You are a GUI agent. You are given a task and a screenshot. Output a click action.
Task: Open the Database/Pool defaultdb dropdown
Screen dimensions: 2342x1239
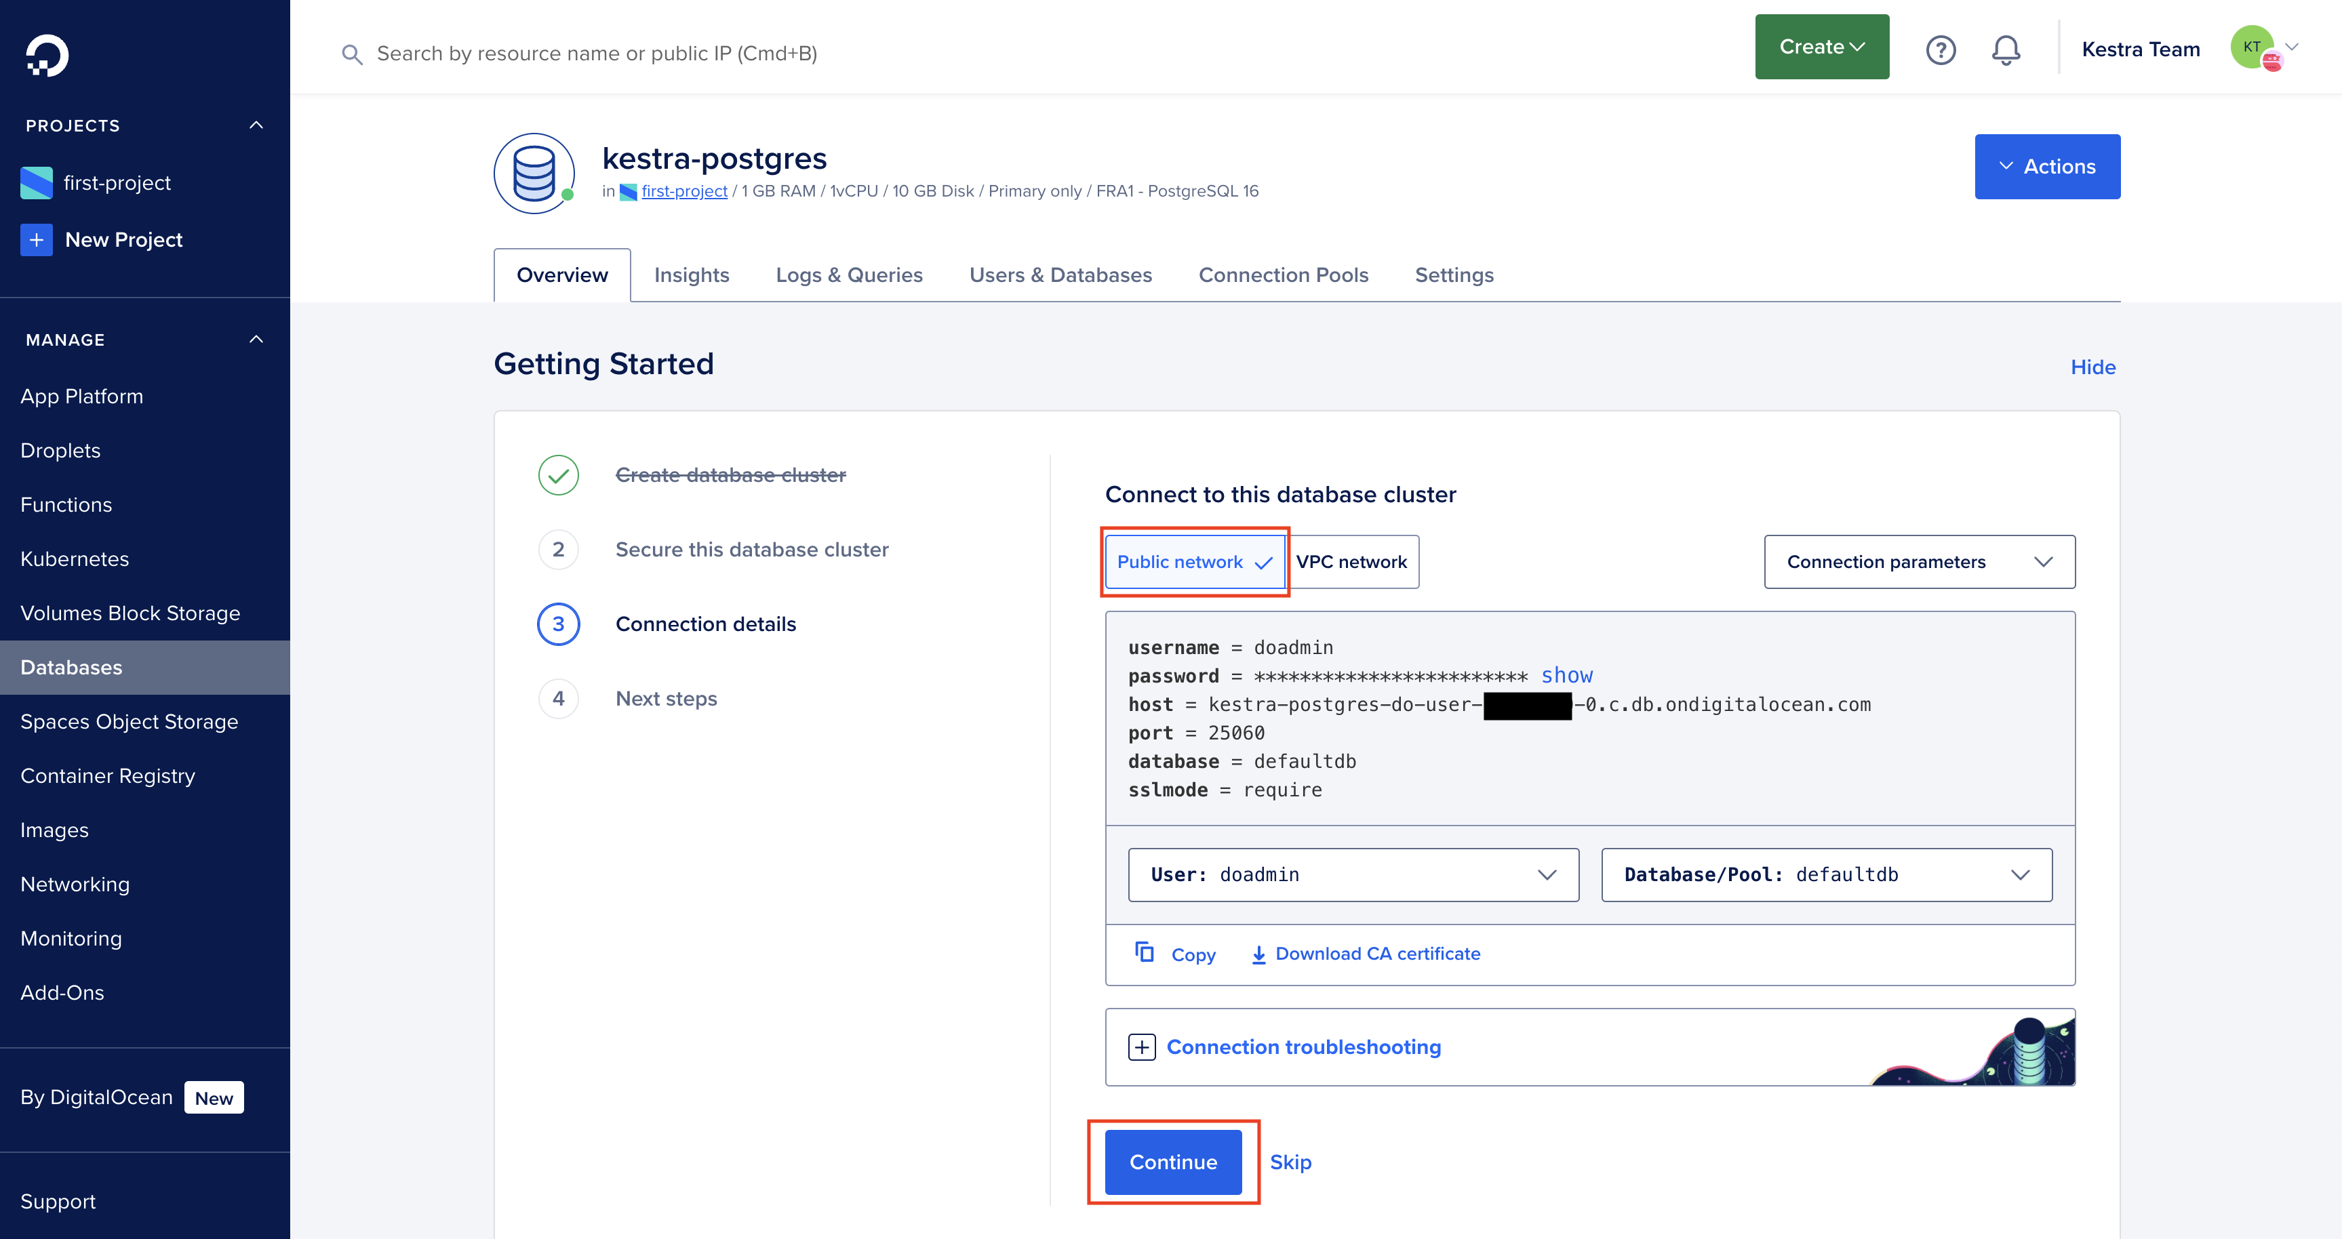click(x=1825, y=874)
